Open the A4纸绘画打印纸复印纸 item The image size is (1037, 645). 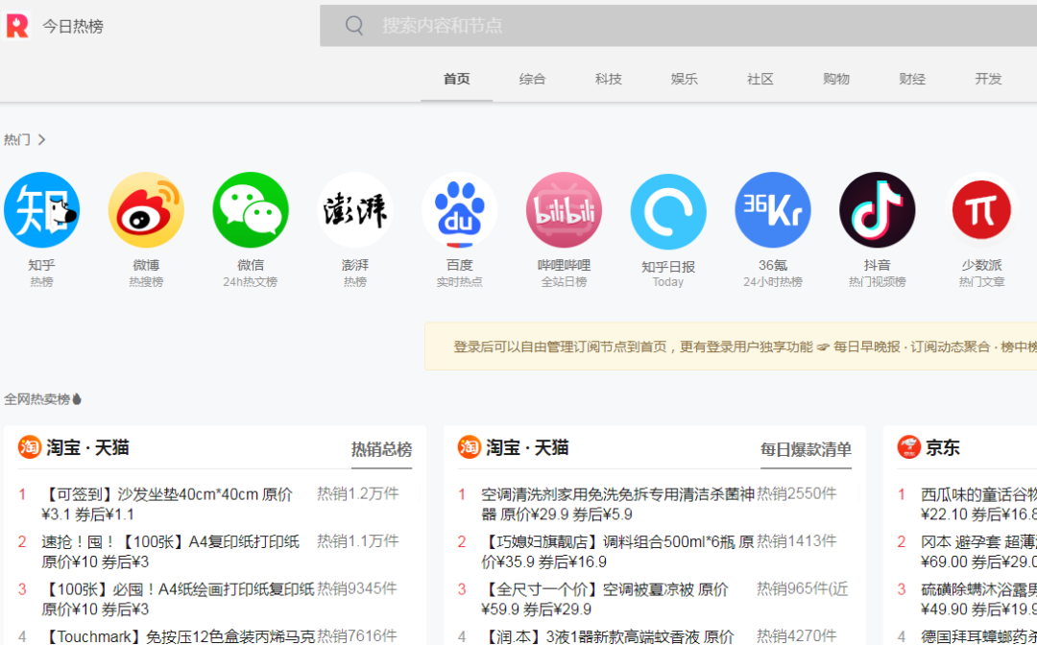(x=178, y=599)
